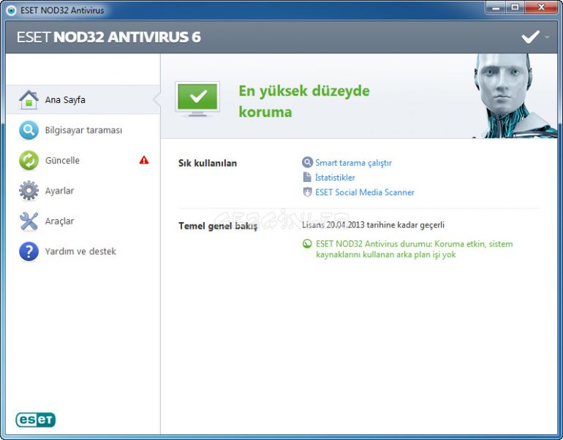The image size is (563, 440).
Task: Open Yardım ve destek section
Action: [83, 251]
